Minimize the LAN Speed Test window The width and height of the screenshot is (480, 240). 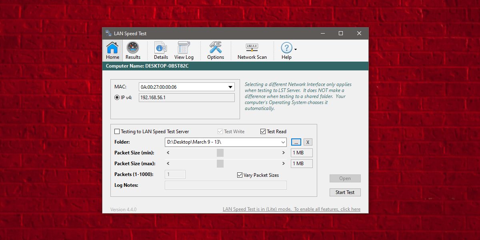click(x=322, y=34)
